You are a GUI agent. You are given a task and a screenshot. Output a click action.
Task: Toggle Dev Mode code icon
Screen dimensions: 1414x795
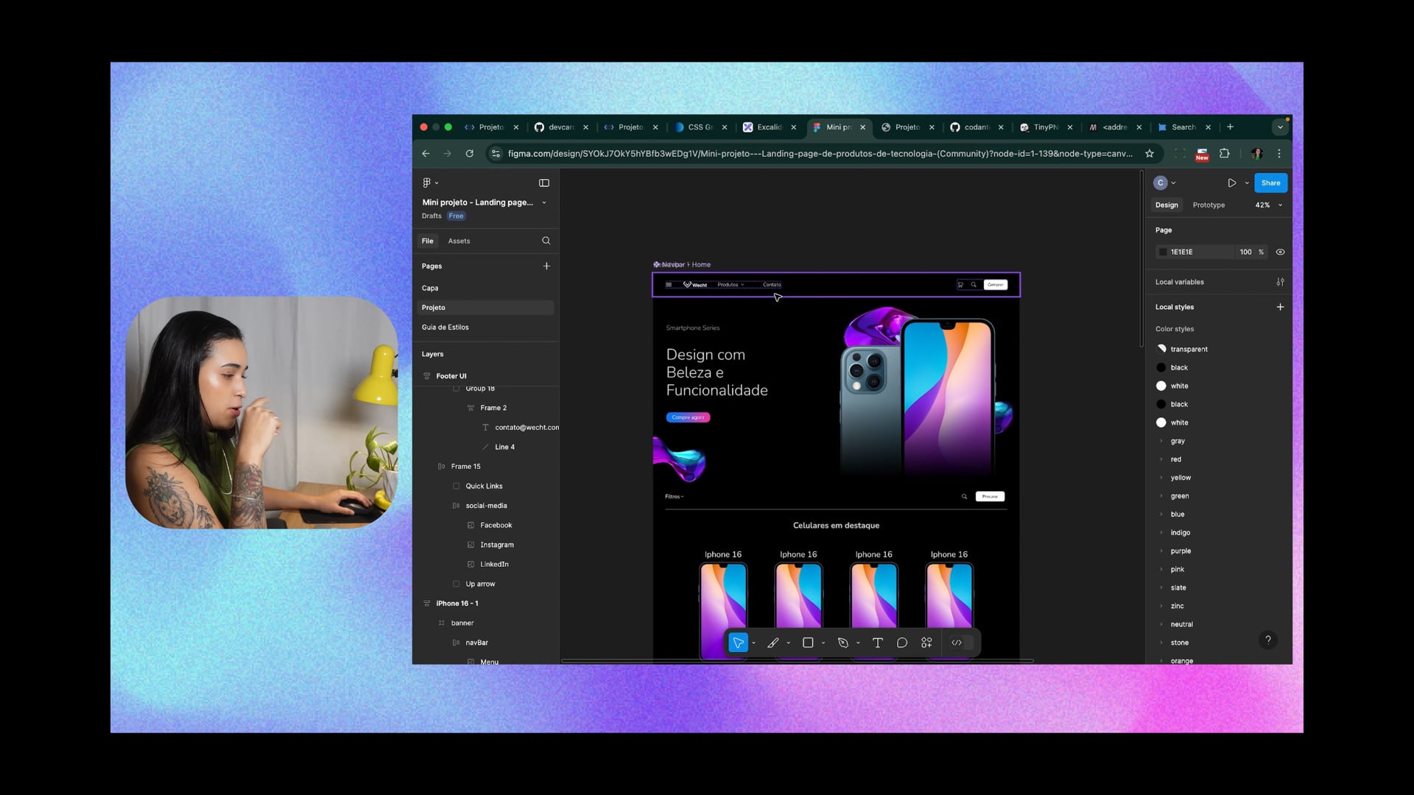[957, 643]
